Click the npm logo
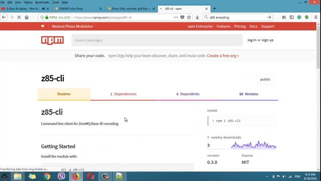 point(52,40)
